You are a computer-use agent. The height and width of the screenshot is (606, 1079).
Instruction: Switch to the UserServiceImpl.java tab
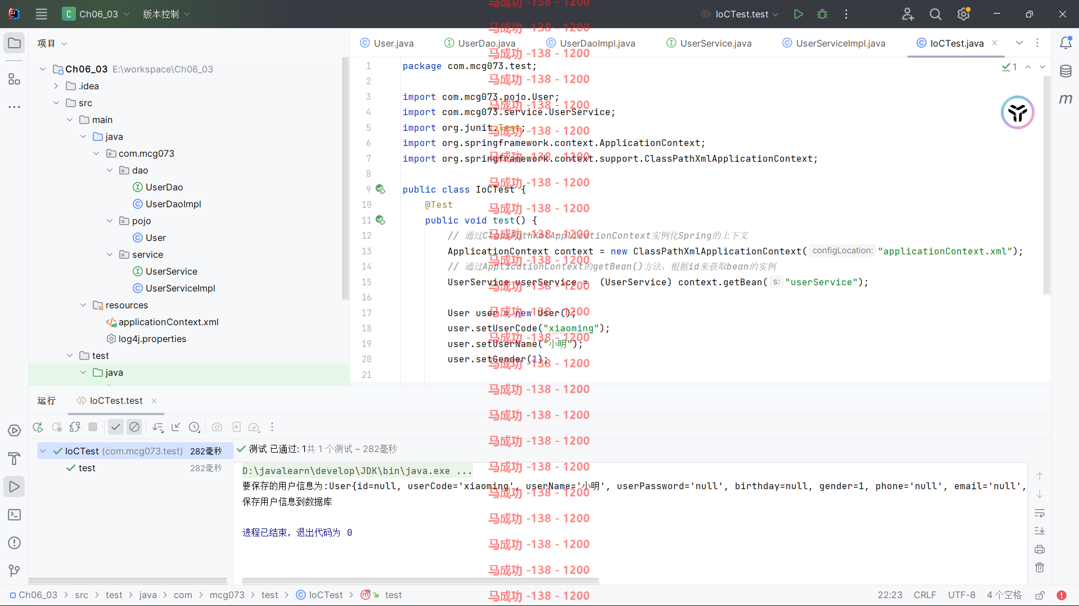(833, 43)
